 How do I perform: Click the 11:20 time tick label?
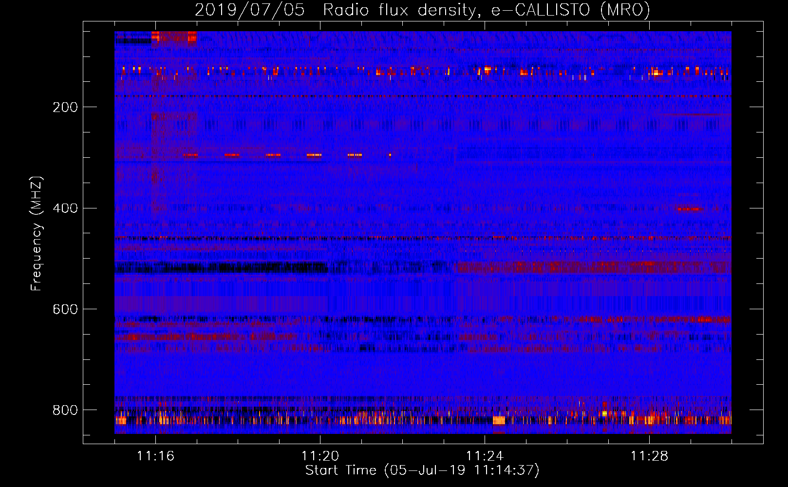320,456
